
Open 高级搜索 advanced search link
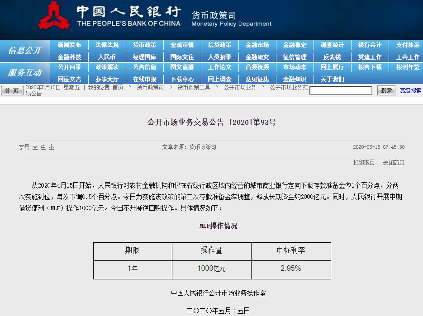[410, 90]
